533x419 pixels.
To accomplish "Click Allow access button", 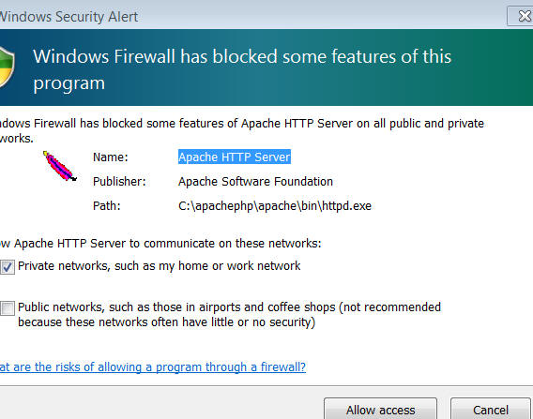I will (x=380, y=409).
